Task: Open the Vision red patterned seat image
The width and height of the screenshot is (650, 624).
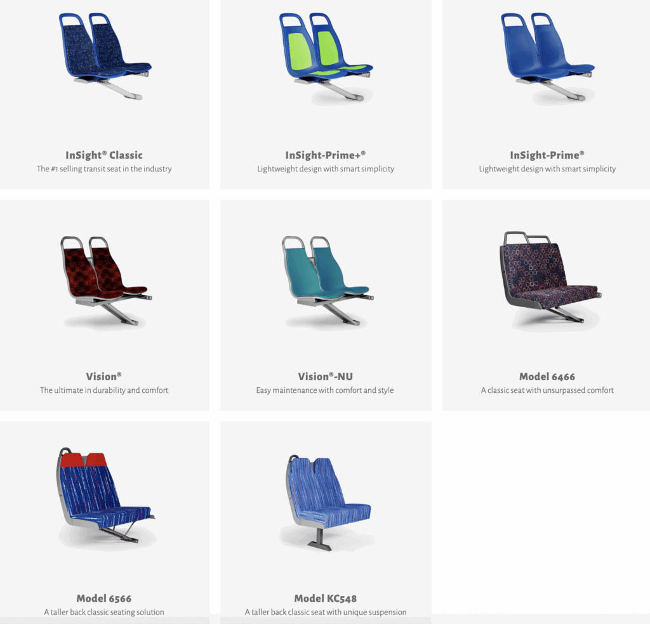Action: [x=106, y=282]
